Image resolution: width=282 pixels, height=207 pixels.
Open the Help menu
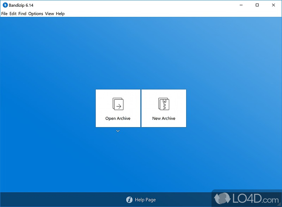tap(60, 13)
